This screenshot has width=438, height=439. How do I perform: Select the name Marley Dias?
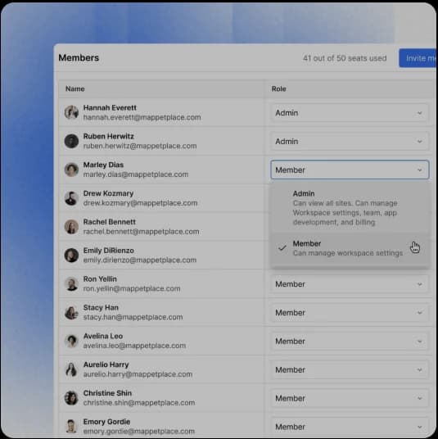coord(103,165)
